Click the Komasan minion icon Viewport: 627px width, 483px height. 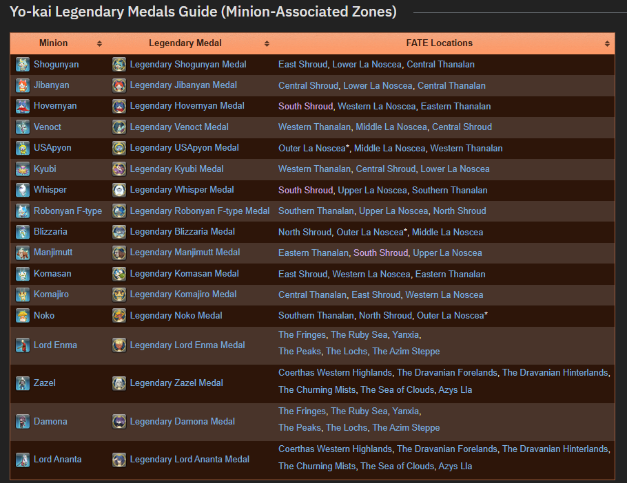[x=23, y=273]
